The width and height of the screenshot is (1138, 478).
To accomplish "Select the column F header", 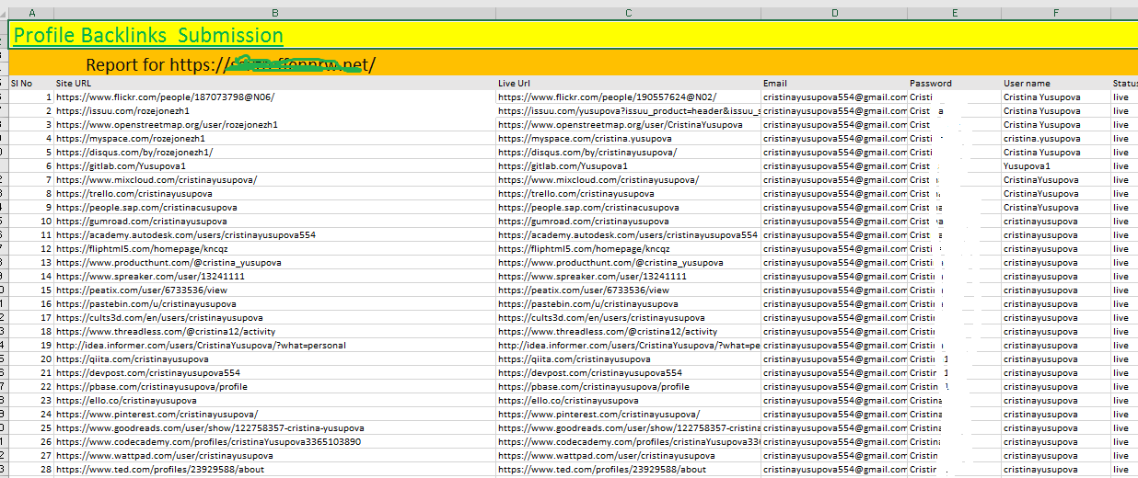I will tap(1055, 13).
